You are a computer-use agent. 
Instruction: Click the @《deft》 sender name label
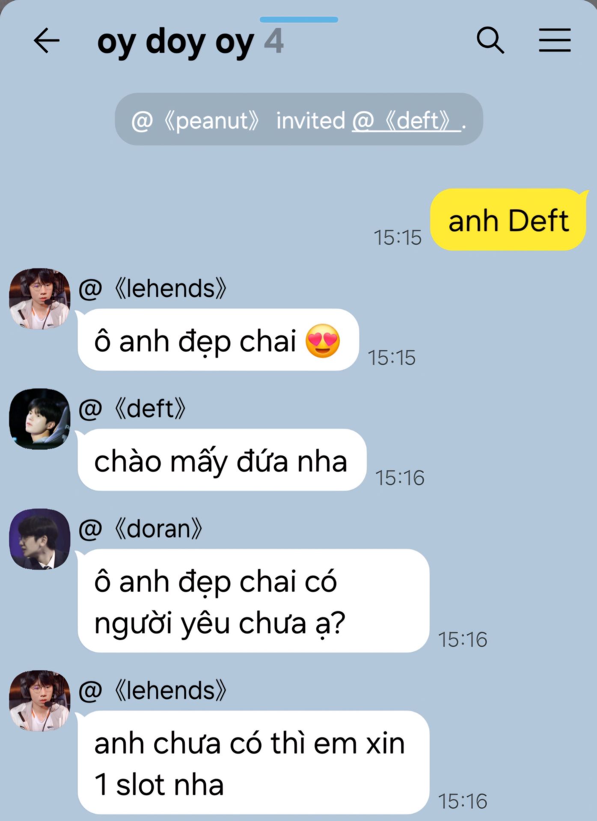pyautogui.click(x=132, y=409)
